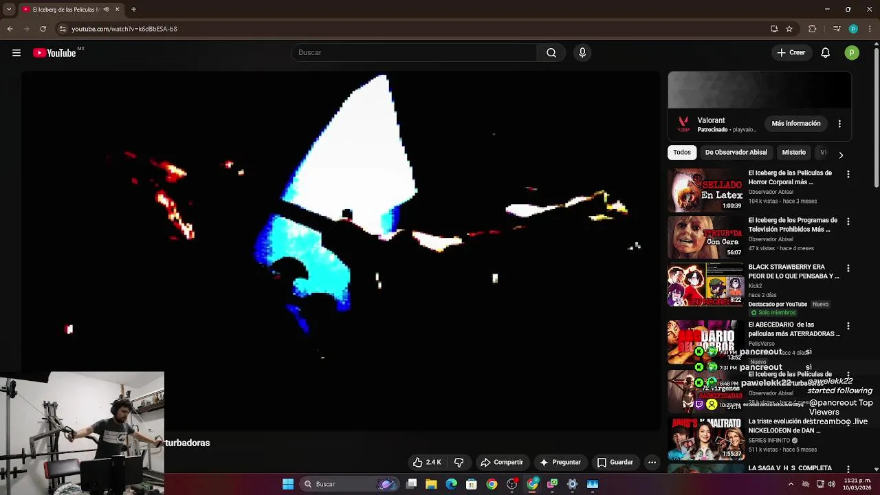Open tab search dropdown arrow
The width and height of the screenshot is (880, 495).
[x=9, y=10]
